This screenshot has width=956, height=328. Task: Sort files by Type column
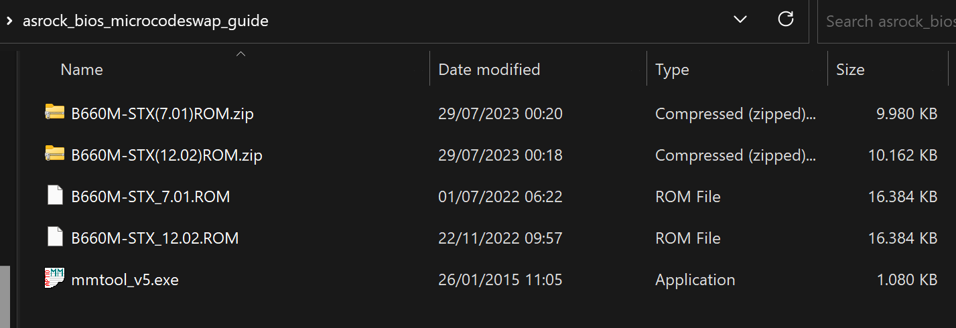coord(672,70)
